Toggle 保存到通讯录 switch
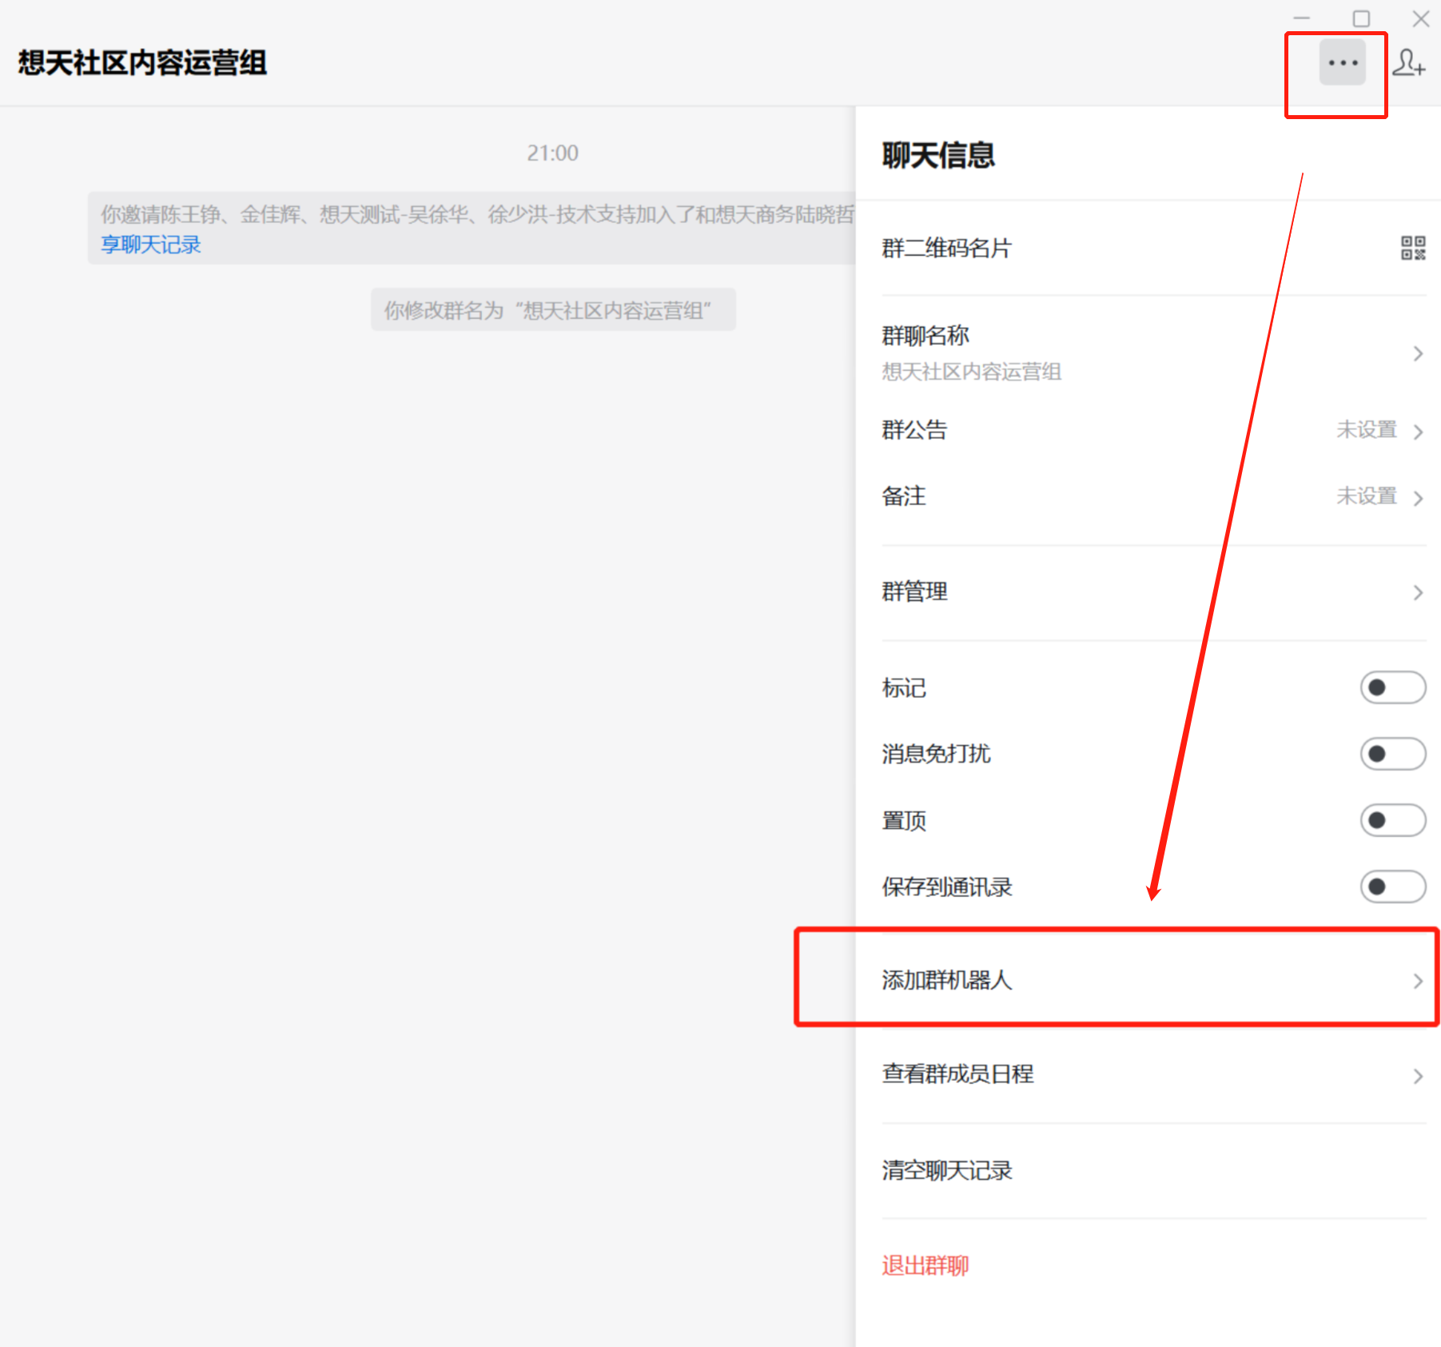Viewport: 1441px width, 1347px height. [1392, 887]
